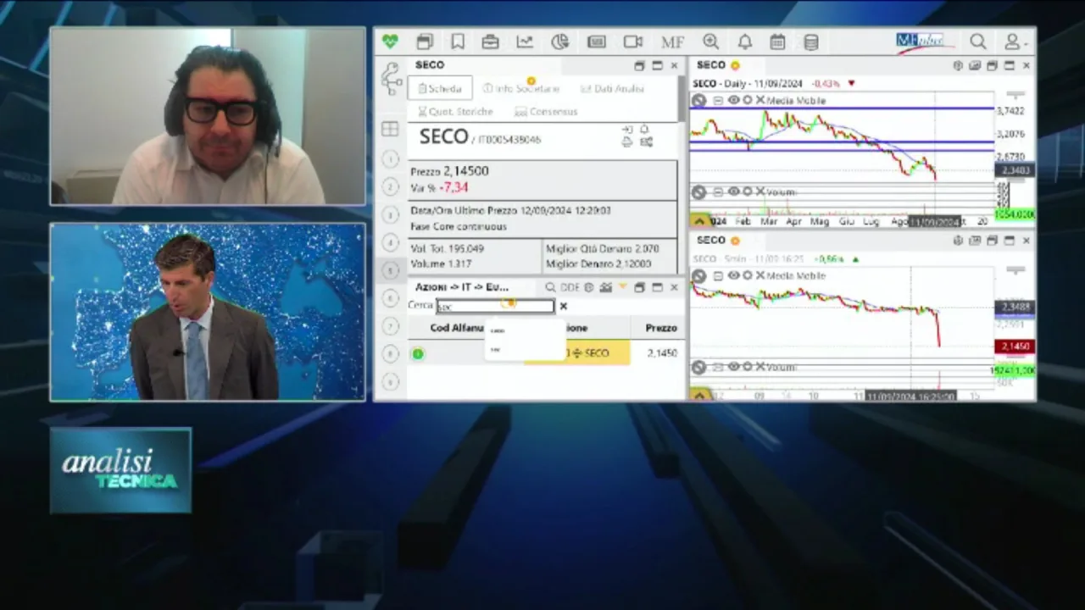The height and width of the screenshot is (610, 1085).
Task: Click the green heart pulse icon
Action: point(390,42)
